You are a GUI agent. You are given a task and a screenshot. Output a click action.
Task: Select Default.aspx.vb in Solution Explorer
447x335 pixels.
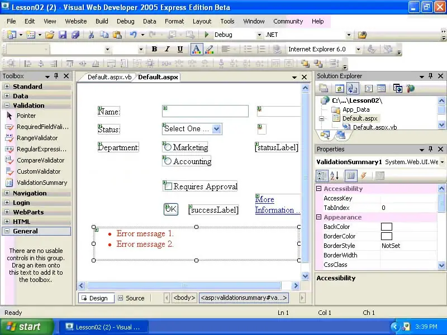(370, 127)
